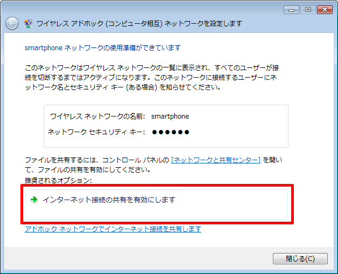
Task: Click the 推奨されるオプション label
Action: pos(58,180)
